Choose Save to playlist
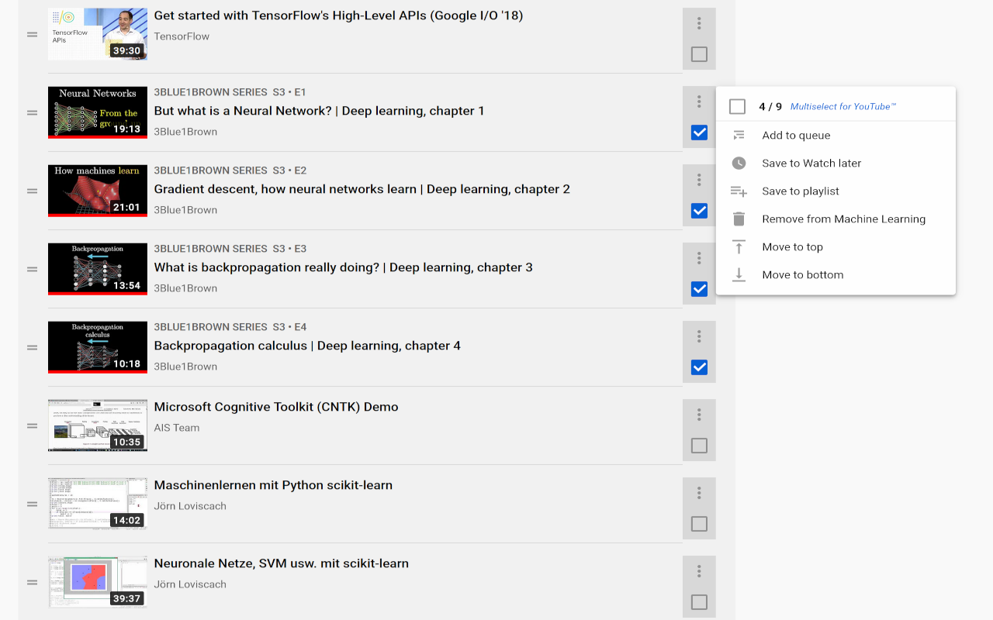Viewport: 993px width, 620px height. (x=836, y=191)
